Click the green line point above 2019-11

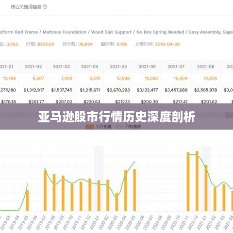(81, 180)
